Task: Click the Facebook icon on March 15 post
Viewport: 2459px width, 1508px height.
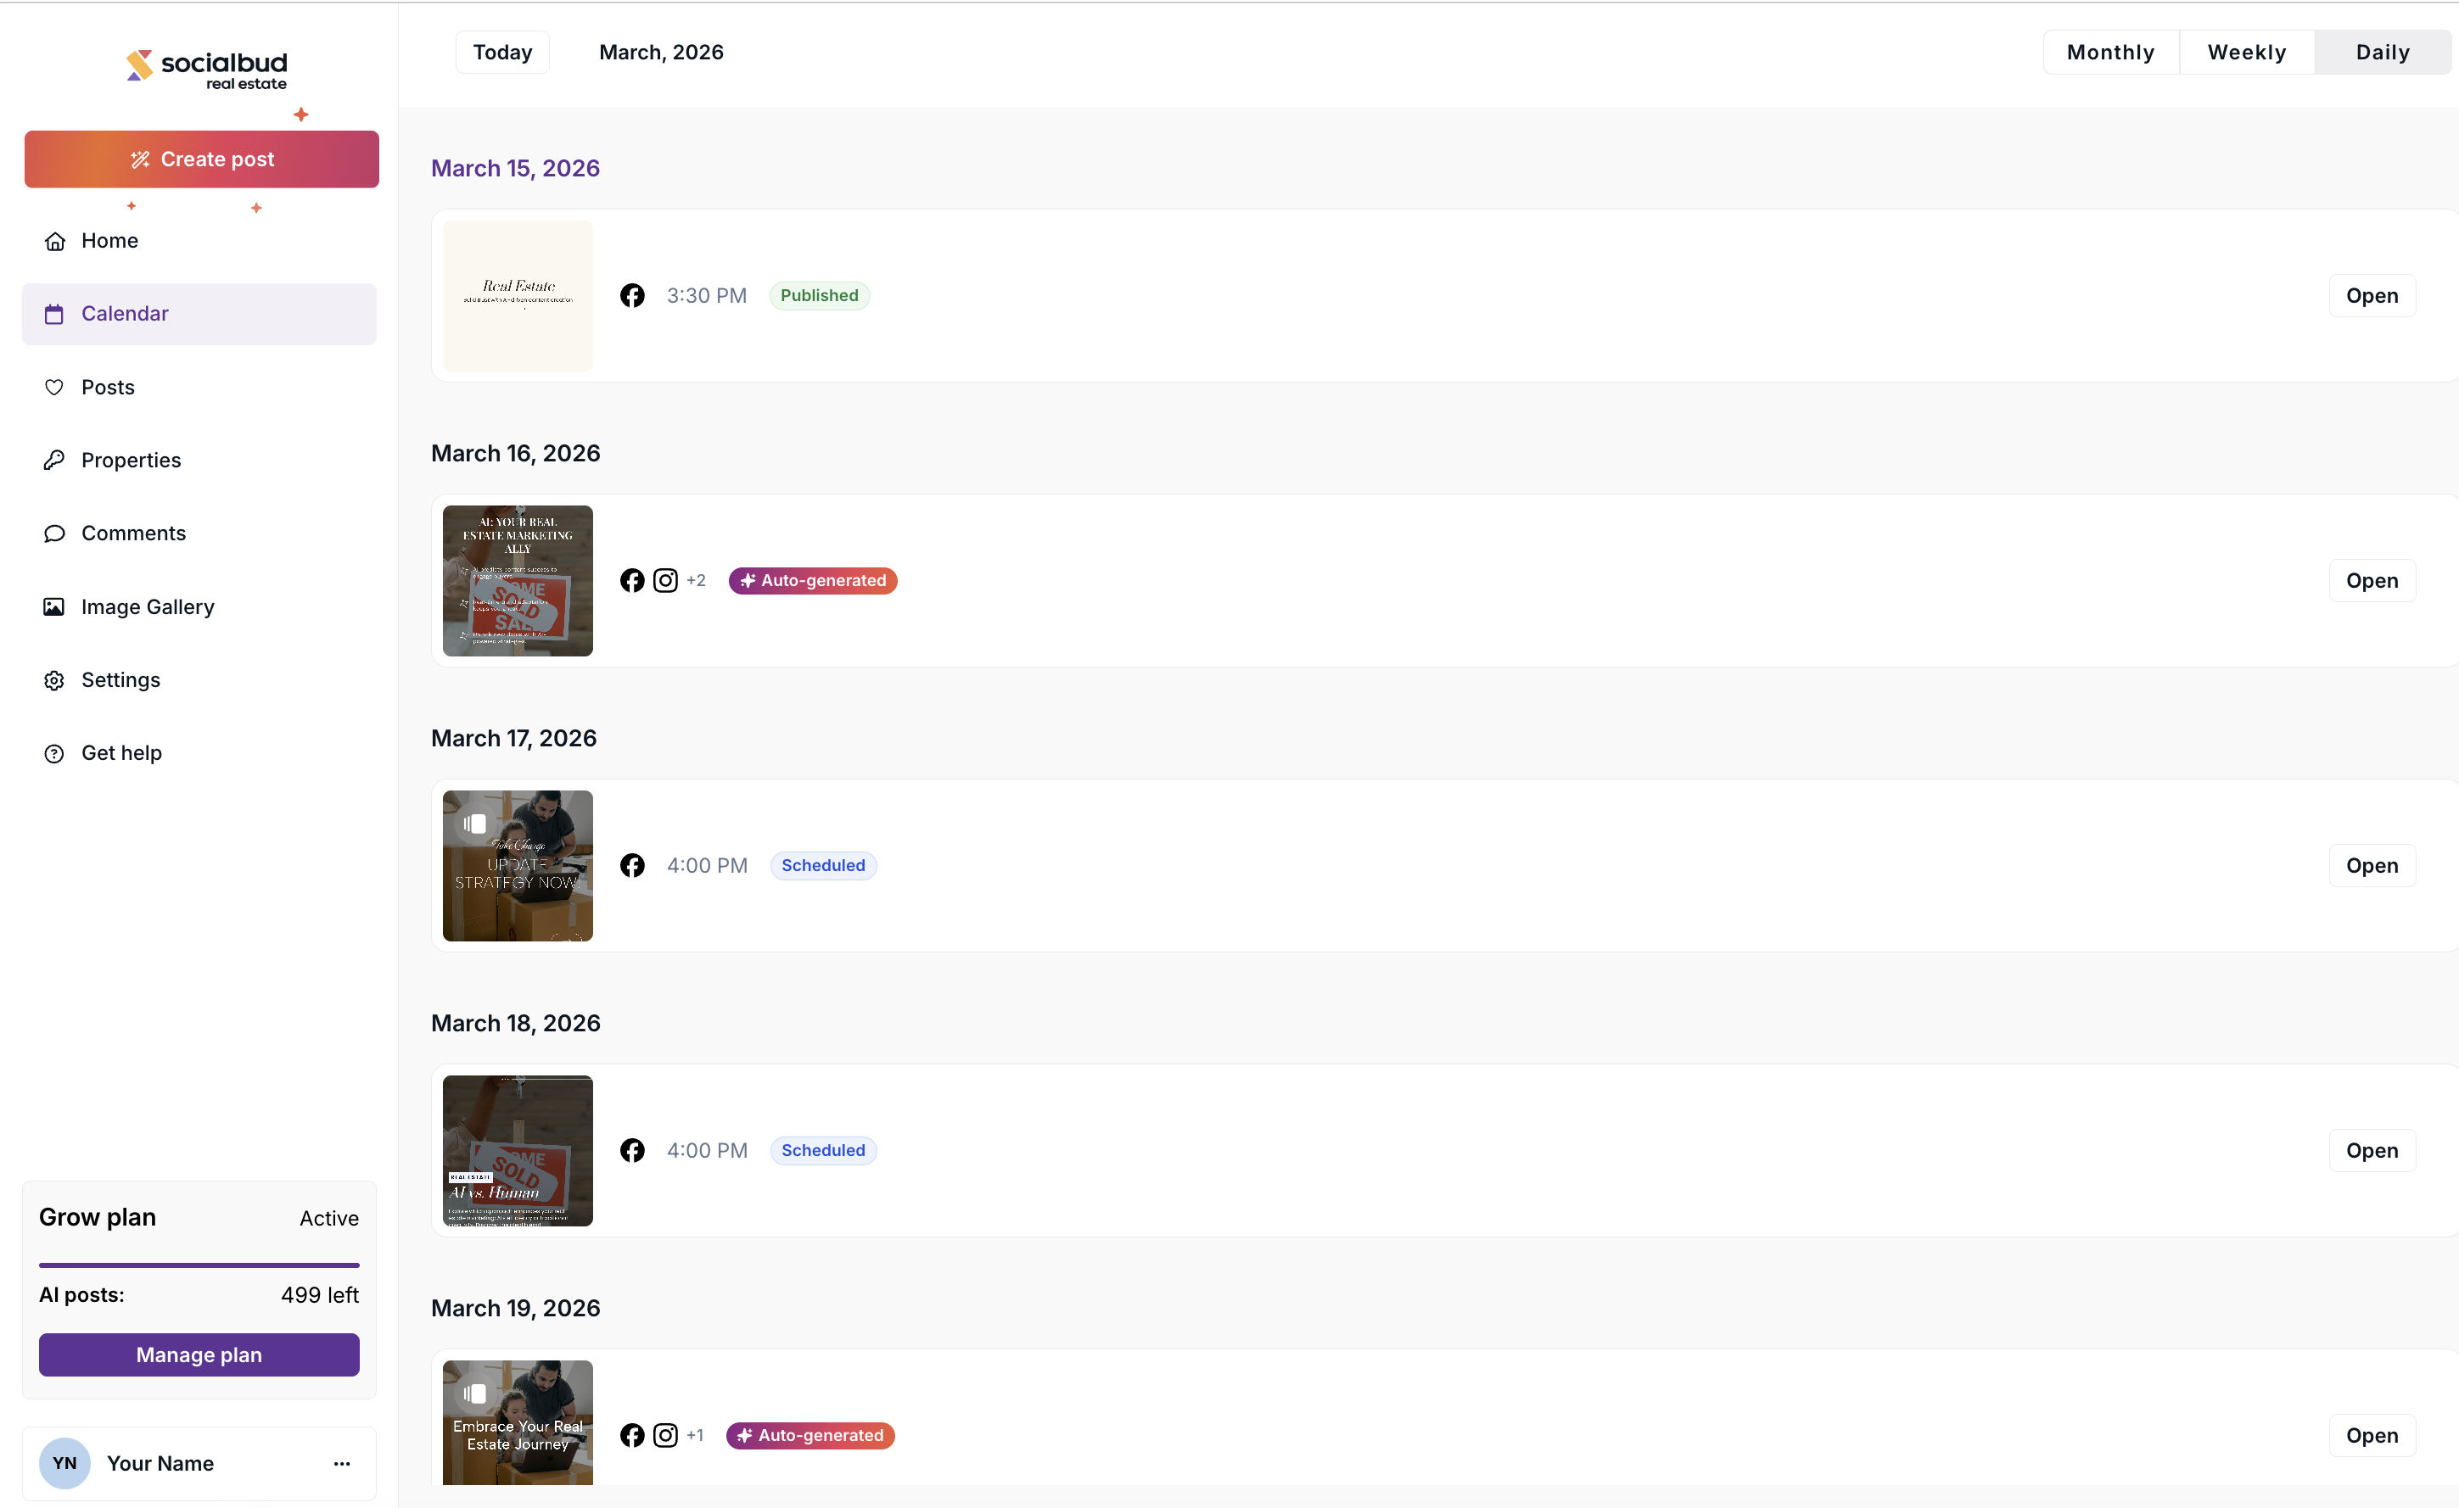Action: click(631, 295)
